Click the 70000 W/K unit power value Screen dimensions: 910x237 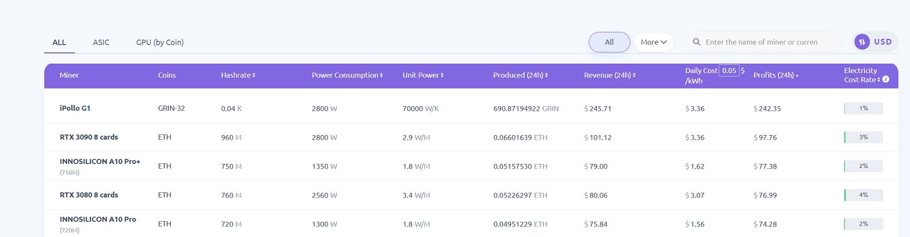coord(421,108)
